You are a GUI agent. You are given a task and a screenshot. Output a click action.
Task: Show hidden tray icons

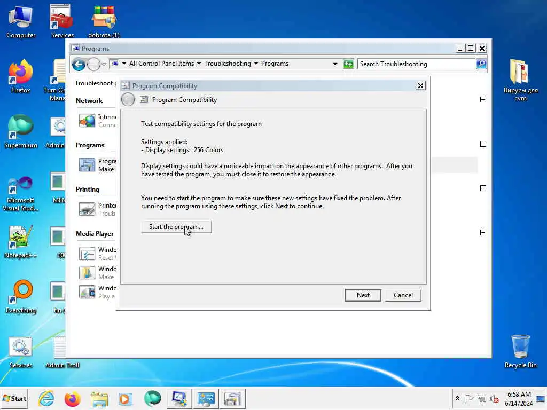[x=457, y=398]
